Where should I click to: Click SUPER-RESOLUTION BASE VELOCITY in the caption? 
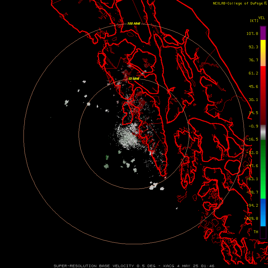tap(94, 266)
